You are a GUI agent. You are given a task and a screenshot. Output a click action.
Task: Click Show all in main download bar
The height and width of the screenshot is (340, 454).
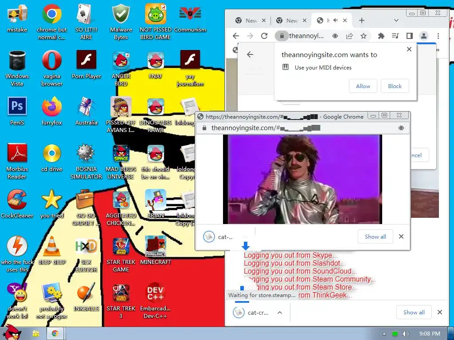pyautogui.click(x=414, y=313)
